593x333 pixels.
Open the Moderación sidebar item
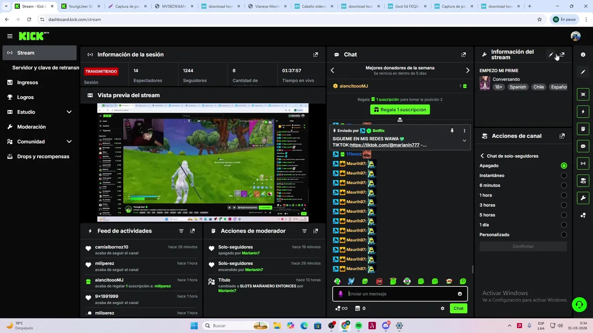pos(39,127)
